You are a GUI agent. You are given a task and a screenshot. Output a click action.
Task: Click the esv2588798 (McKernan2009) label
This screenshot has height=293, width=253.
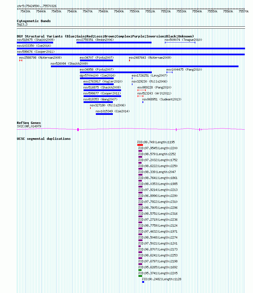(x=40, y=58)
